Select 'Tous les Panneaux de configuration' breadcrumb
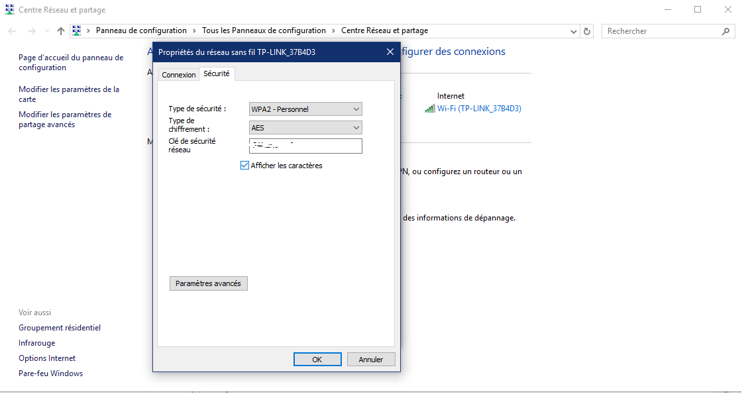The height and width of the screenshot is (394, 744). (264, 30)
